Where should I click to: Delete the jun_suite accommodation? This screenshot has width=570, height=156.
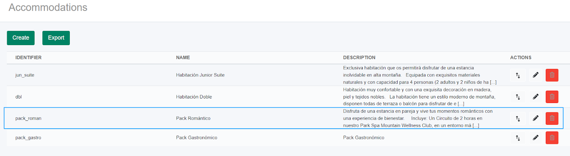pos(552,75)
